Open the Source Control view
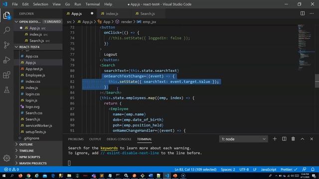319x179 pixels. coord(6,45)
